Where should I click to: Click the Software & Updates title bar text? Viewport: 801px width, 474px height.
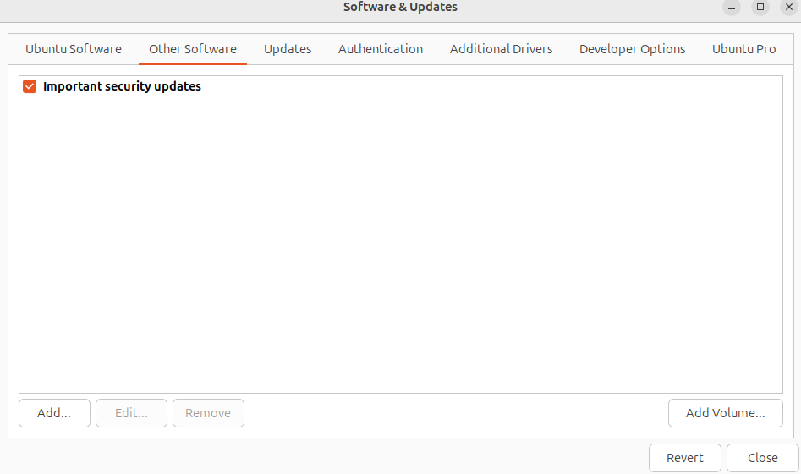pyautogui.click(x=400, y=8)
